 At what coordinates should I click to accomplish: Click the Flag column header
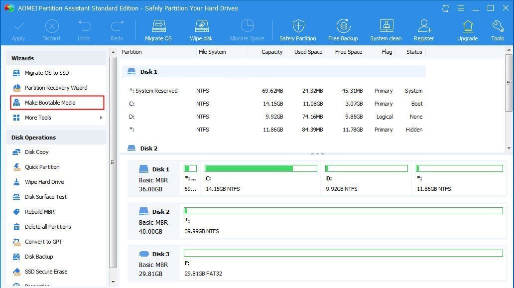click(x=387, y=52)
